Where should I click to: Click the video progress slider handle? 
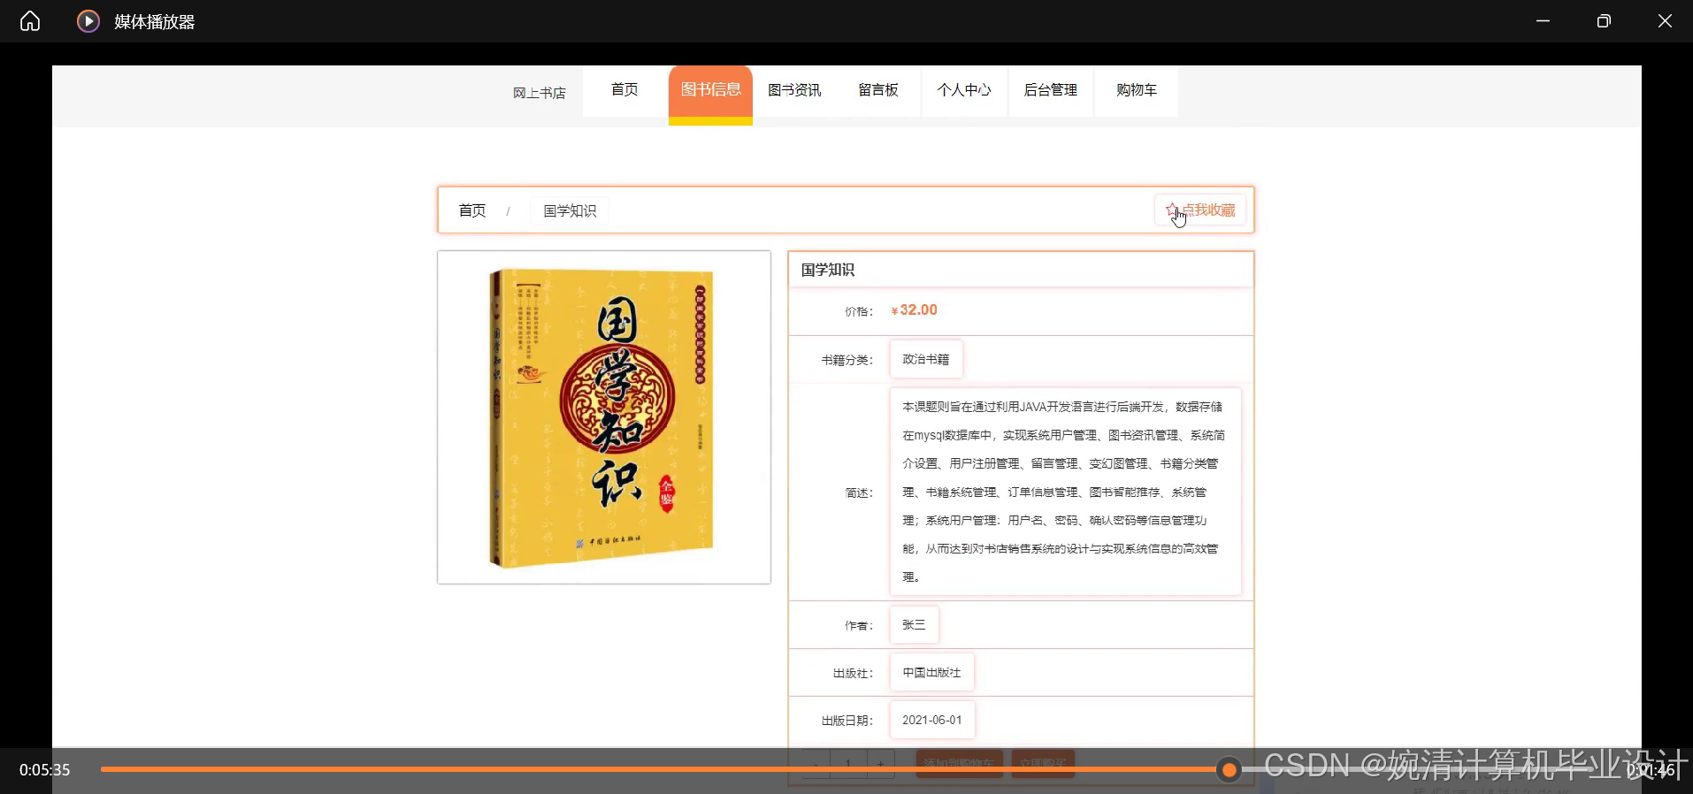(1229, 770)
